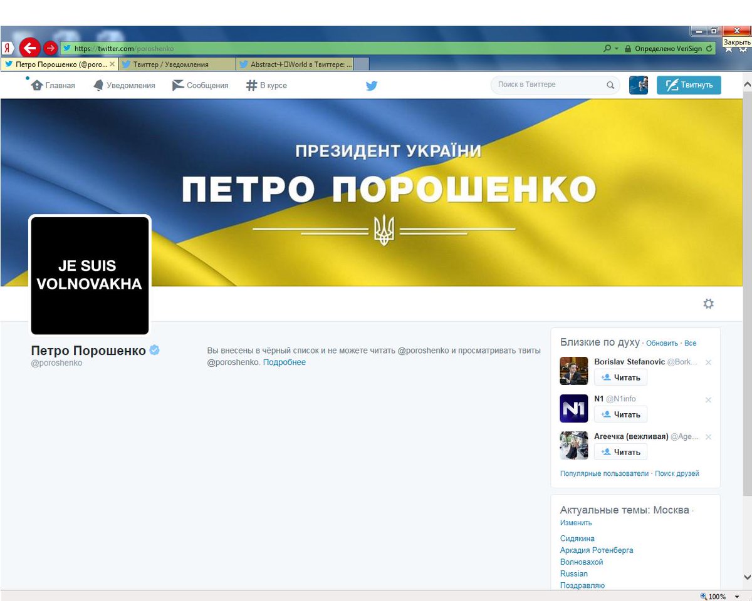The width and height of the screenshot is (752, 601).
Task: Click the address bar search magnifier icon
Action: 607,48
